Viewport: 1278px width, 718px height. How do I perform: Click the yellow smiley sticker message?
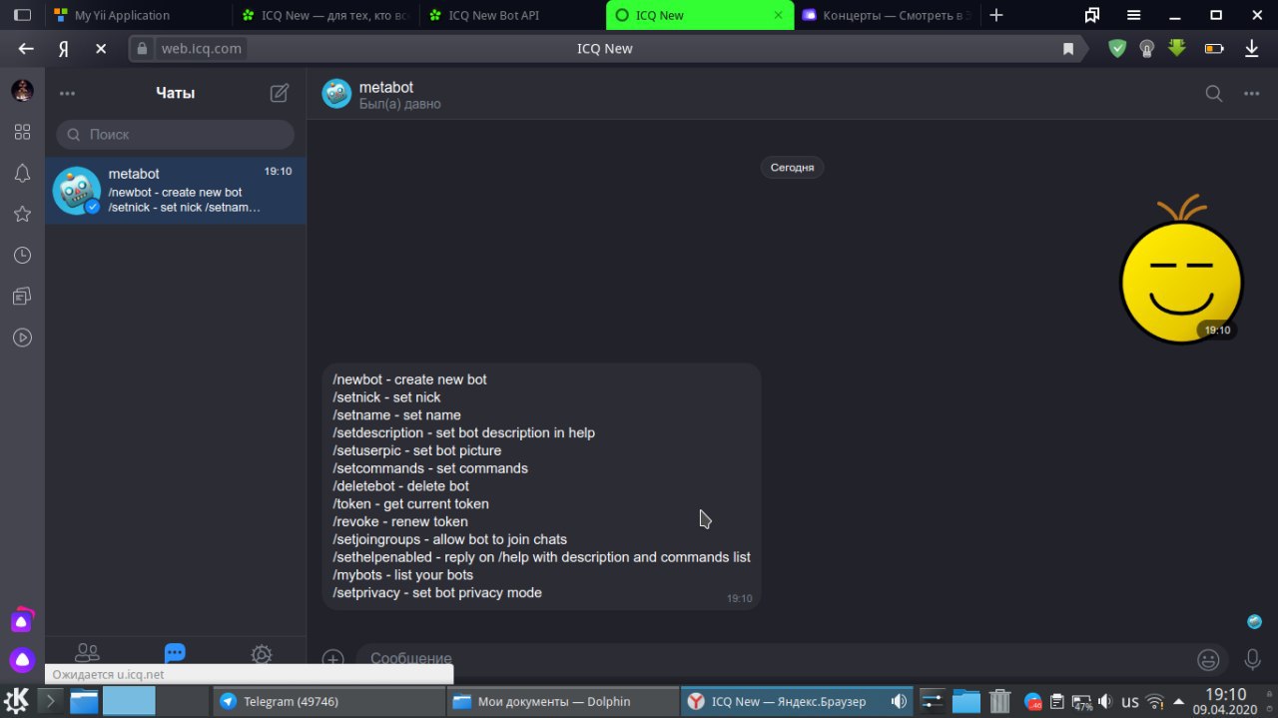coord(1180,270)
